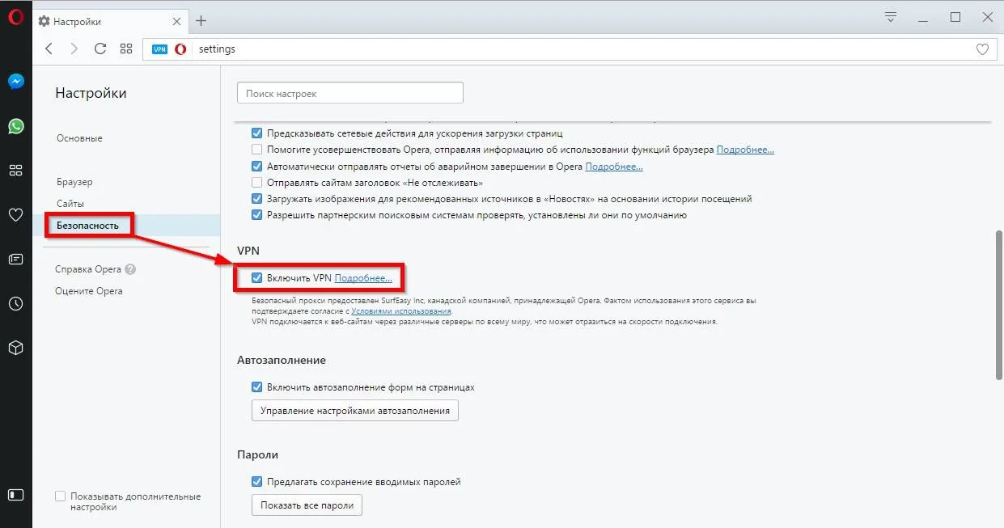
Task: Toggle form autofill on pages checkbox
Action: pyautogui.click(x=257, y=387)
